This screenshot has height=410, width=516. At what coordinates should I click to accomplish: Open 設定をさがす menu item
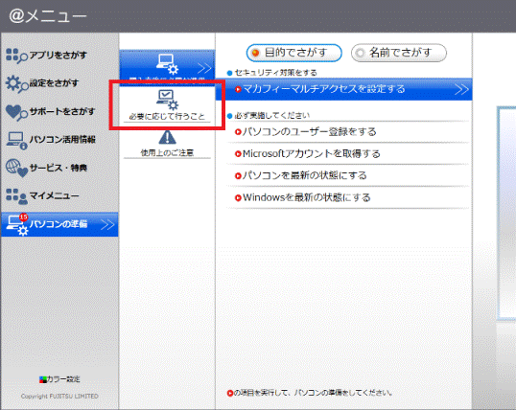pos(59,83)
